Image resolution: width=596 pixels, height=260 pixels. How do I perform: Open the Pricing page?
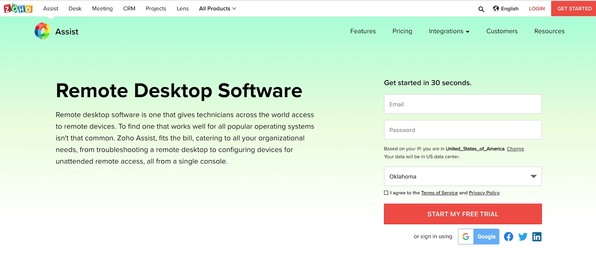tap(402, 31)
